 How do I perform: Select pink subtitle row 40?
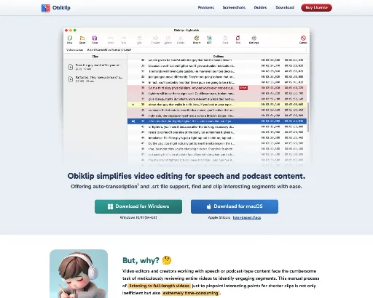[217, 116]
